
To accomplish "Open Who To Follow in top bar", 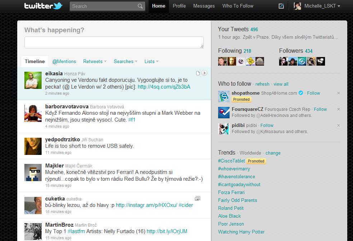I will [x=238, y=6].
